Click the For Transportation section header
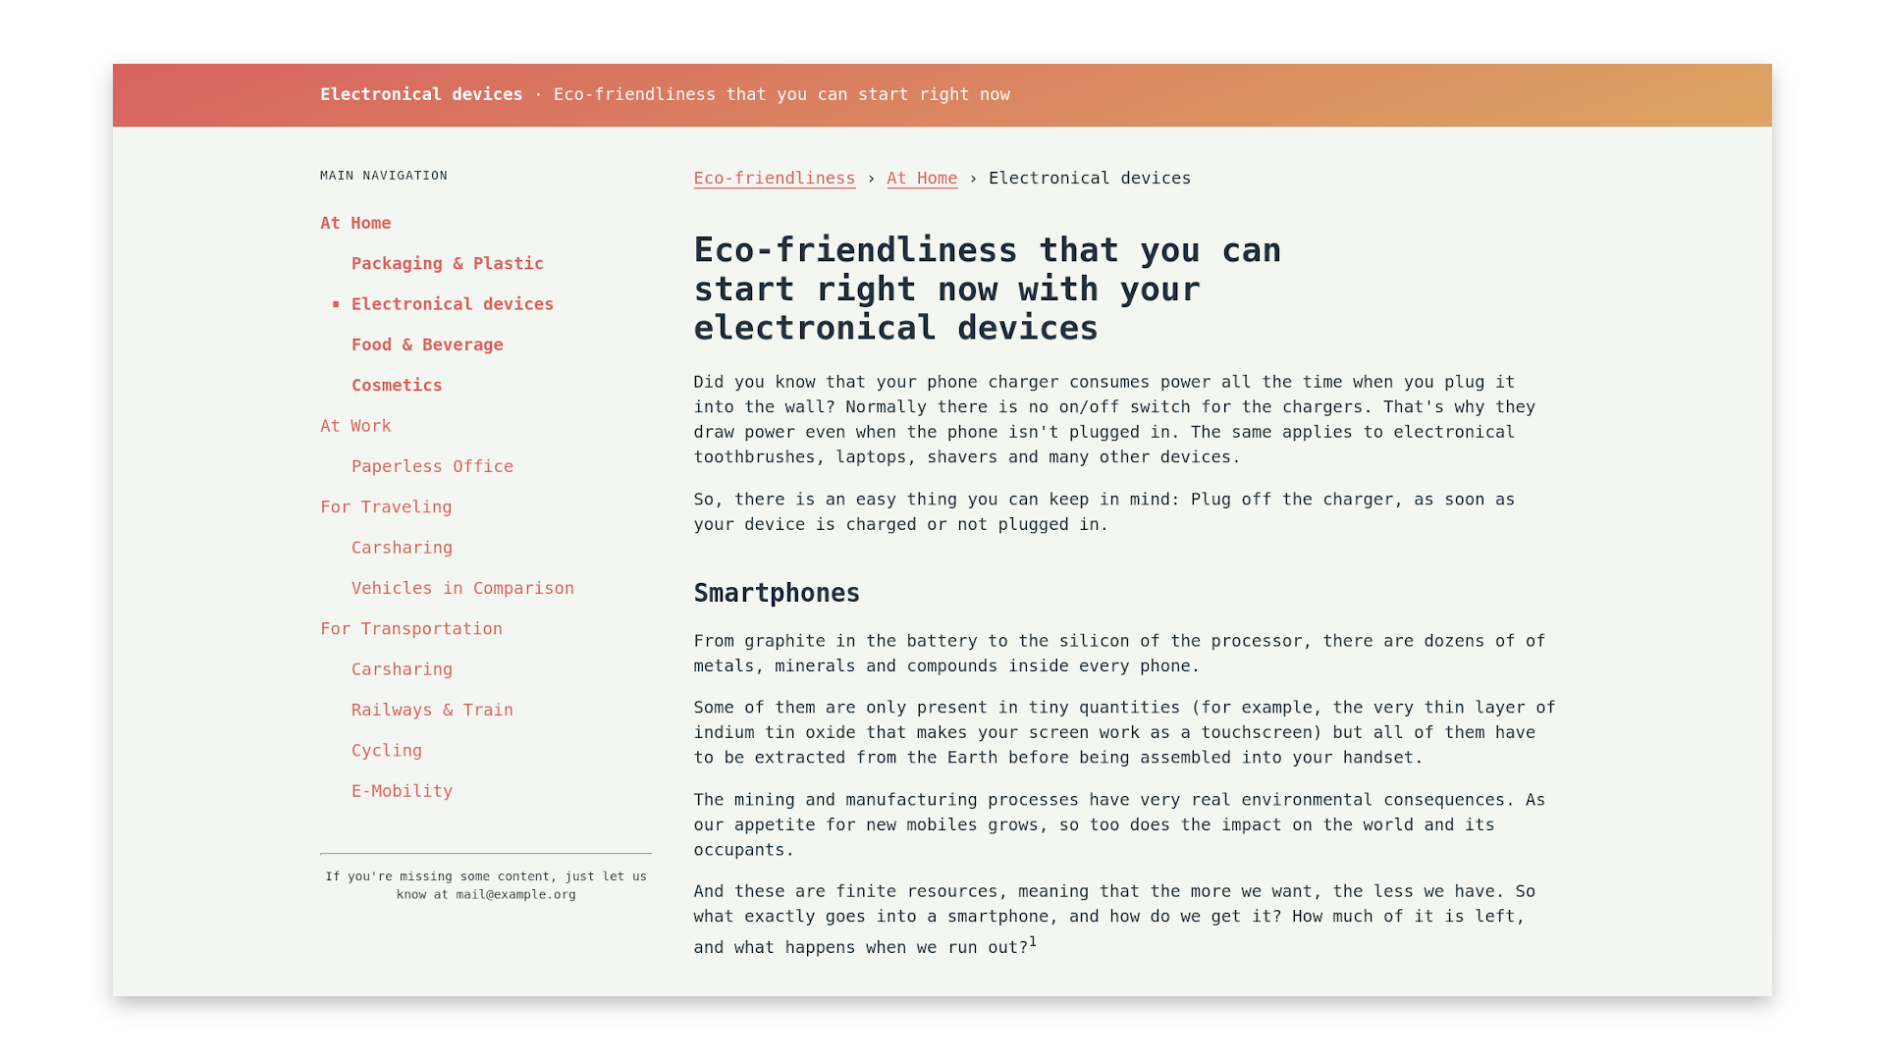This screenshot has width=1885, height=1060. coord(410,628)
